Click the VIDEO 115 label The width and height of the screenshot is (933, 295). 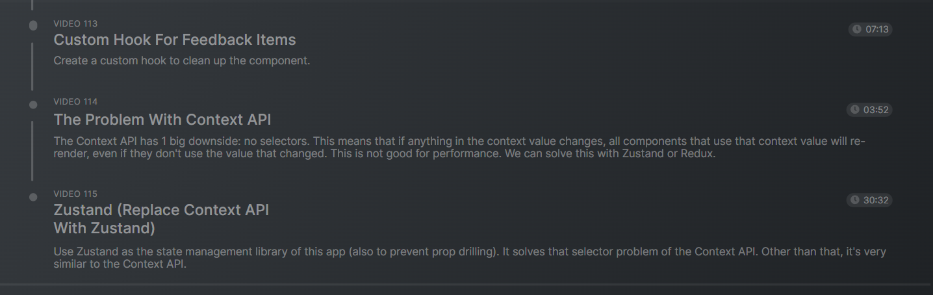(75, 194)
